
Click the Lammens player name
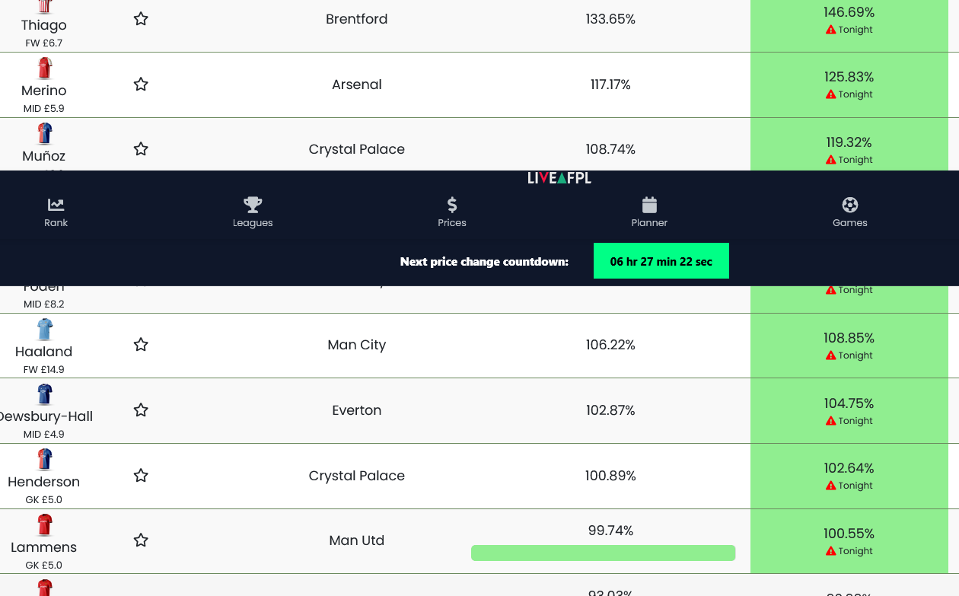point(44,547)
